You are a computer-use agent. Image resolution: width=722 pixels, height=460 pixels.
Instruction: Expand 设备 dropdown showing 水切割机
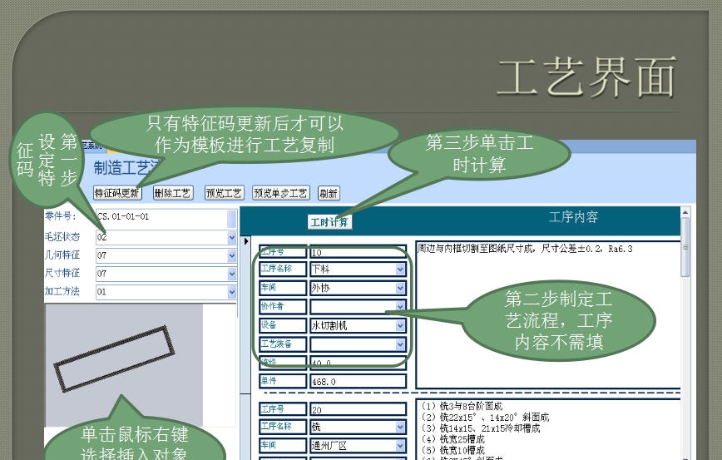click(400, 325)
